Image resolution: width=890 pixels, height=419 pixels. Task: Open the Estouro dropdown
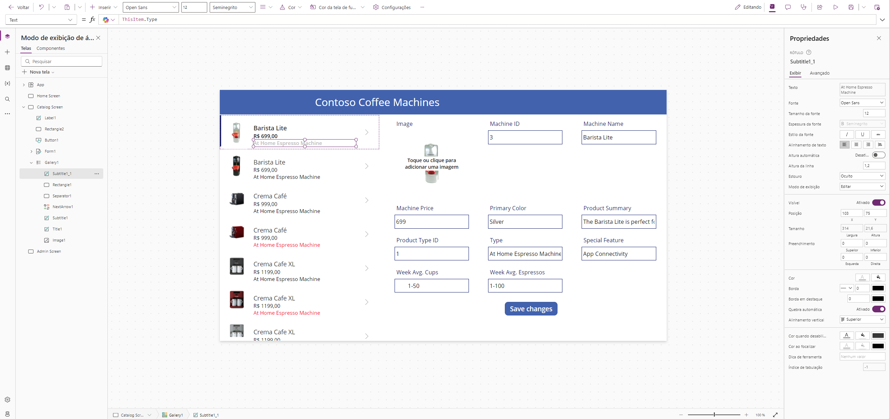(862, 176)
